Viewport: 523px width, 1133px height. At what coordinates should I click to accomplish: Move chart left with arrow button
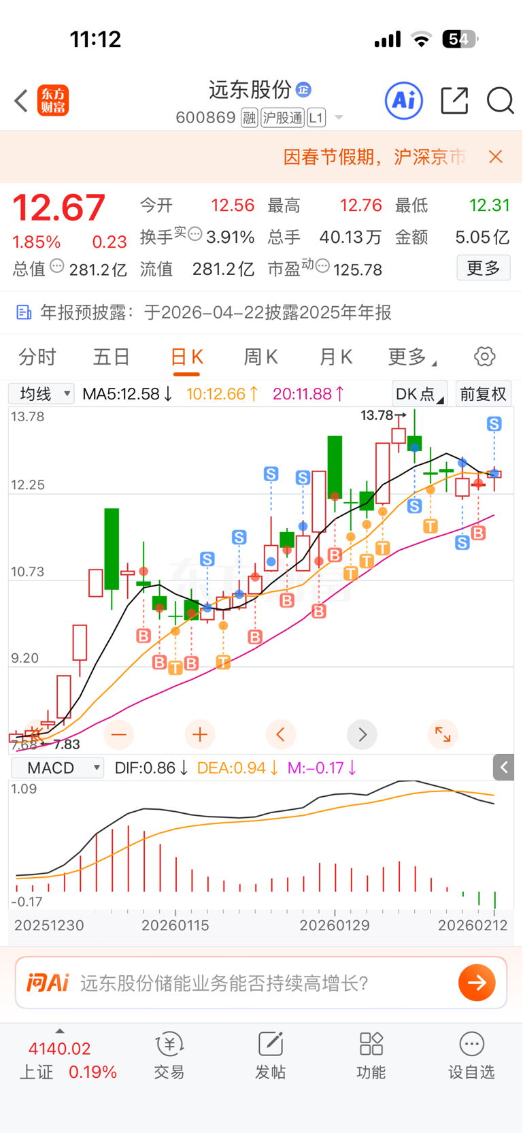[281, 734]
